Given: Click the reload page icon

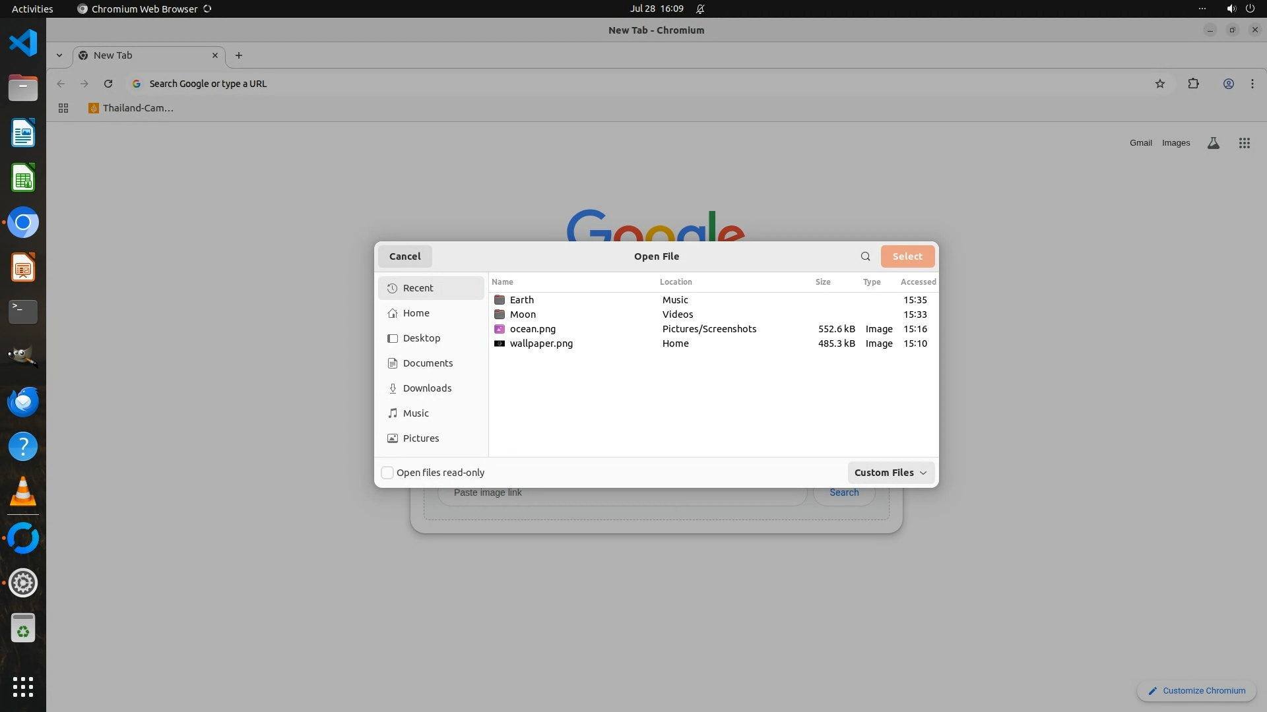Looking at the screenshot, I should click(x=108, y=84).
